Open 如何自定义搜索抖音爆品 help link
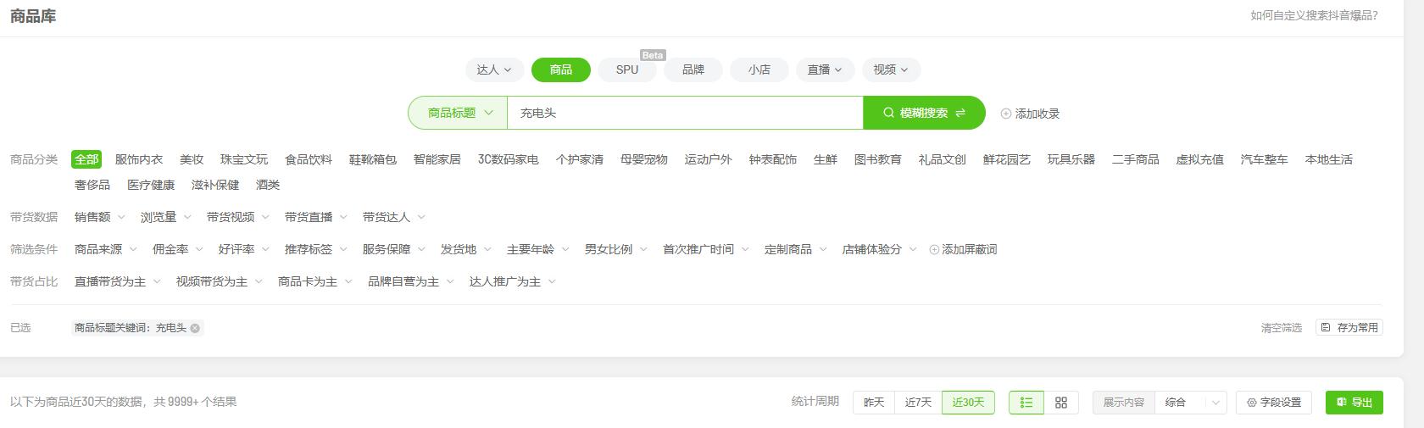The width and height of the screenshot is (1424, 428). [x=1314, y=15]
